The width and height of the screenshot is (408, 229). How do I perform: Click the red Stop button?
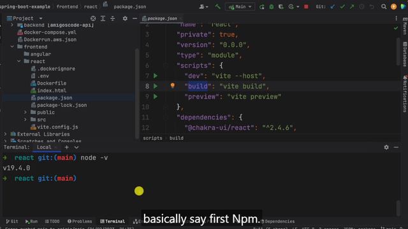click(x=306, y=7)
